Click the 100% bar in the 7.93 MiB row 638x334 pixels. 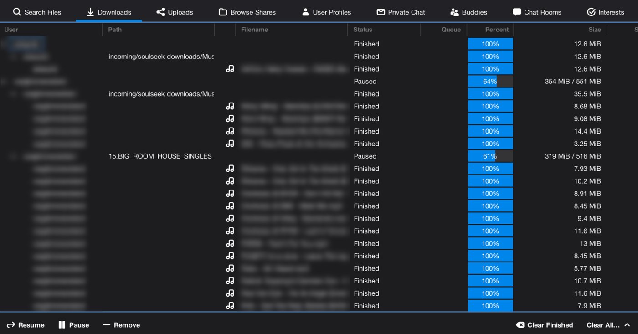pos(490,169)
